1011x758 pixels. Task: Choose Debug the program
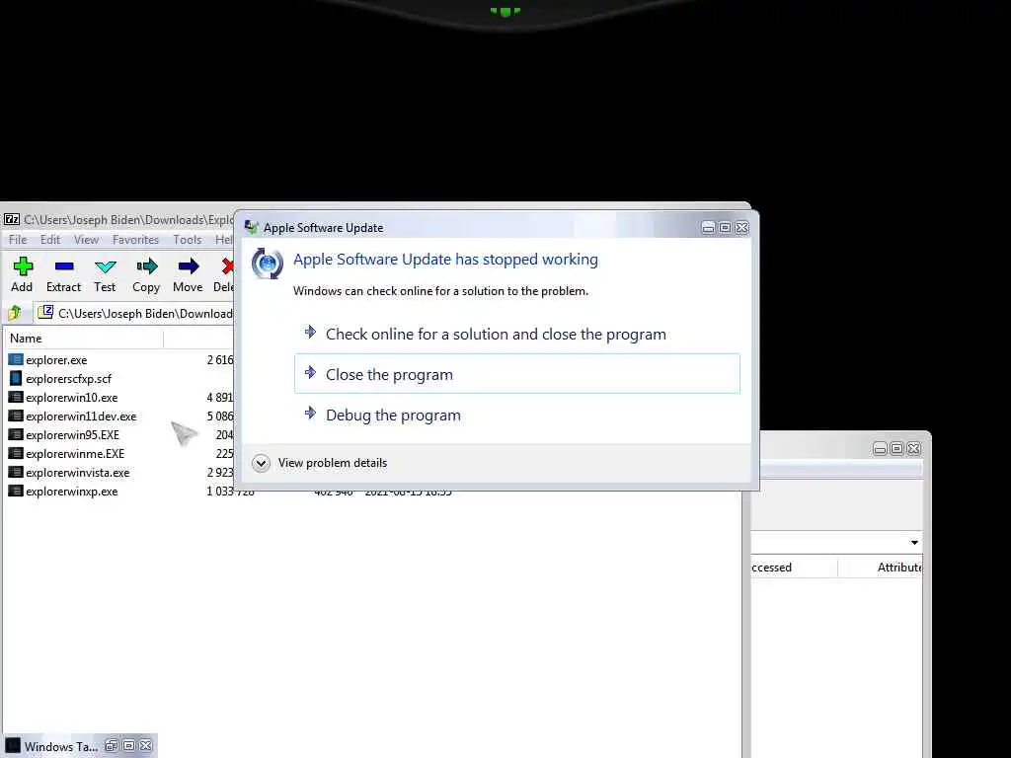point(517,415)
